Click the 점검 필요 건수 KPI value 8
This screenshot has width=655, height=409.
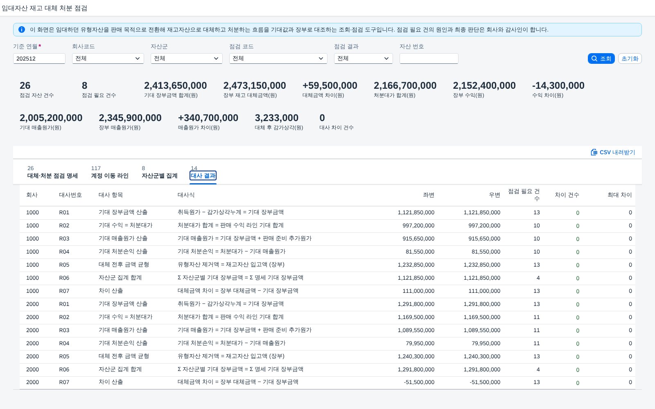coord(85,85)
